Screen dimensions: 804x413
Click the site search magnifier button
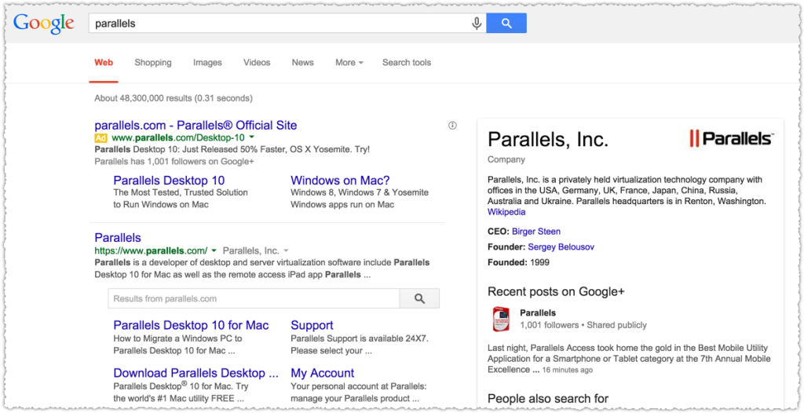419,298
